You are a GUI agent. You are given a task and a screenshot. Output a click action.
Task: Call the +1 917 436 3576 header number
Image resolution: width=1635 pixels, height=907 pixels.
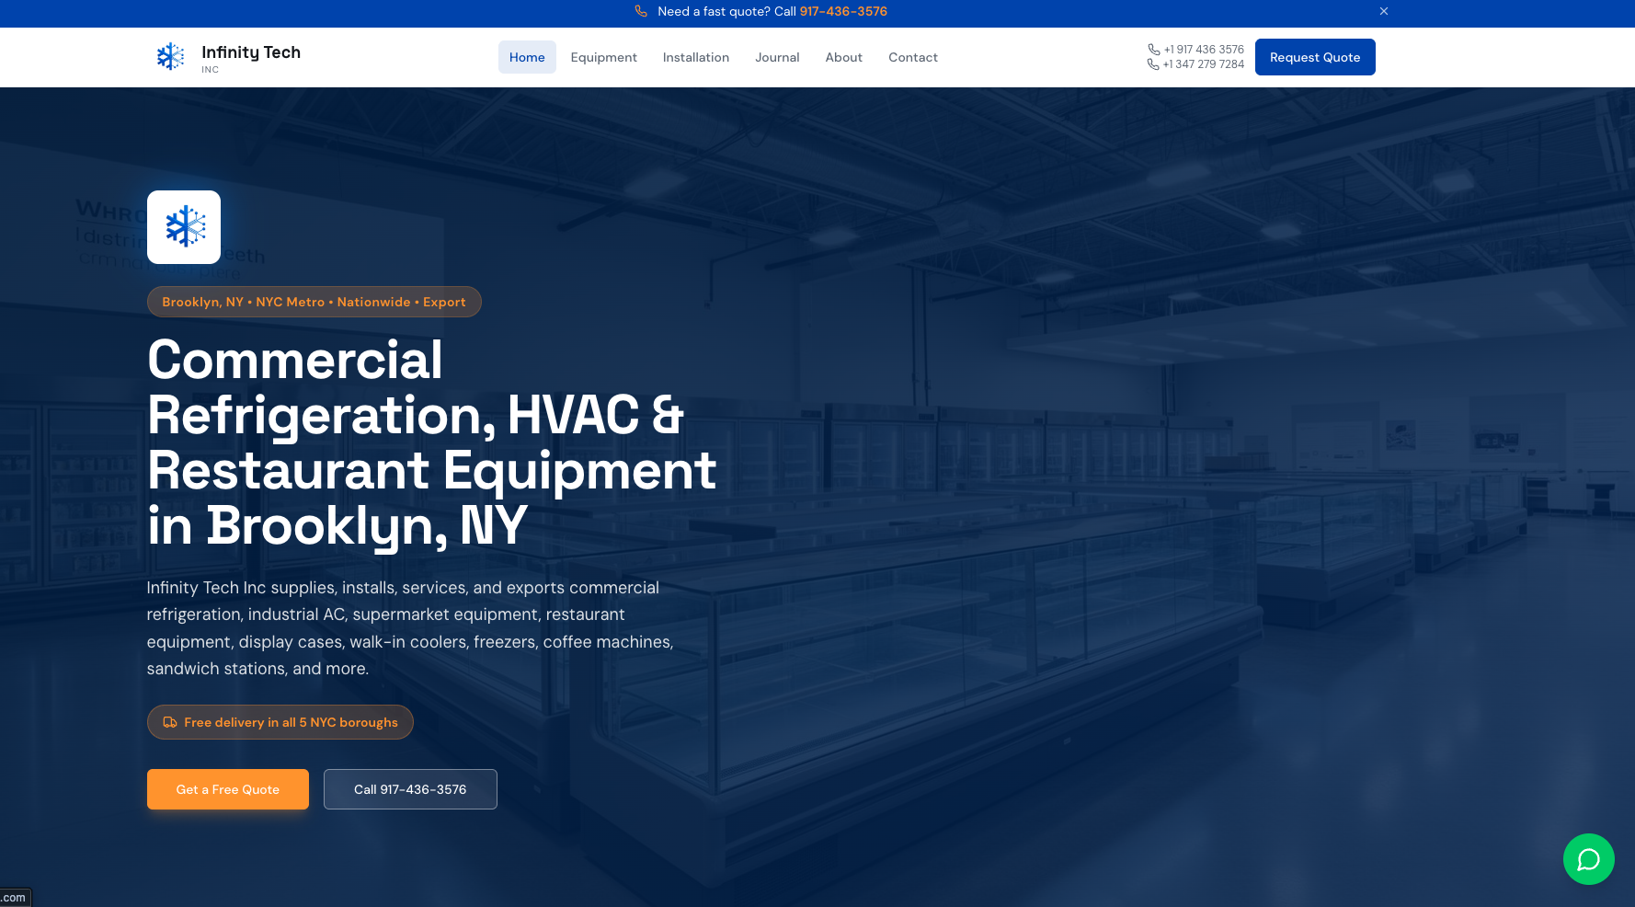tap(1204, 50)
